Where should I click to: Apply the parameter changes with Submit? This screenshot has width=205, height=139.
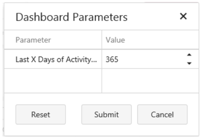(x=106, y=115)
